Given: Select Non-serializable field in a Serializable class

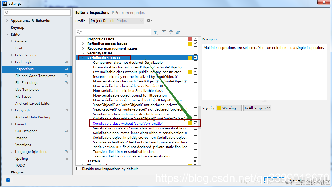Looking at the screenshot, I should coord(128,91).
